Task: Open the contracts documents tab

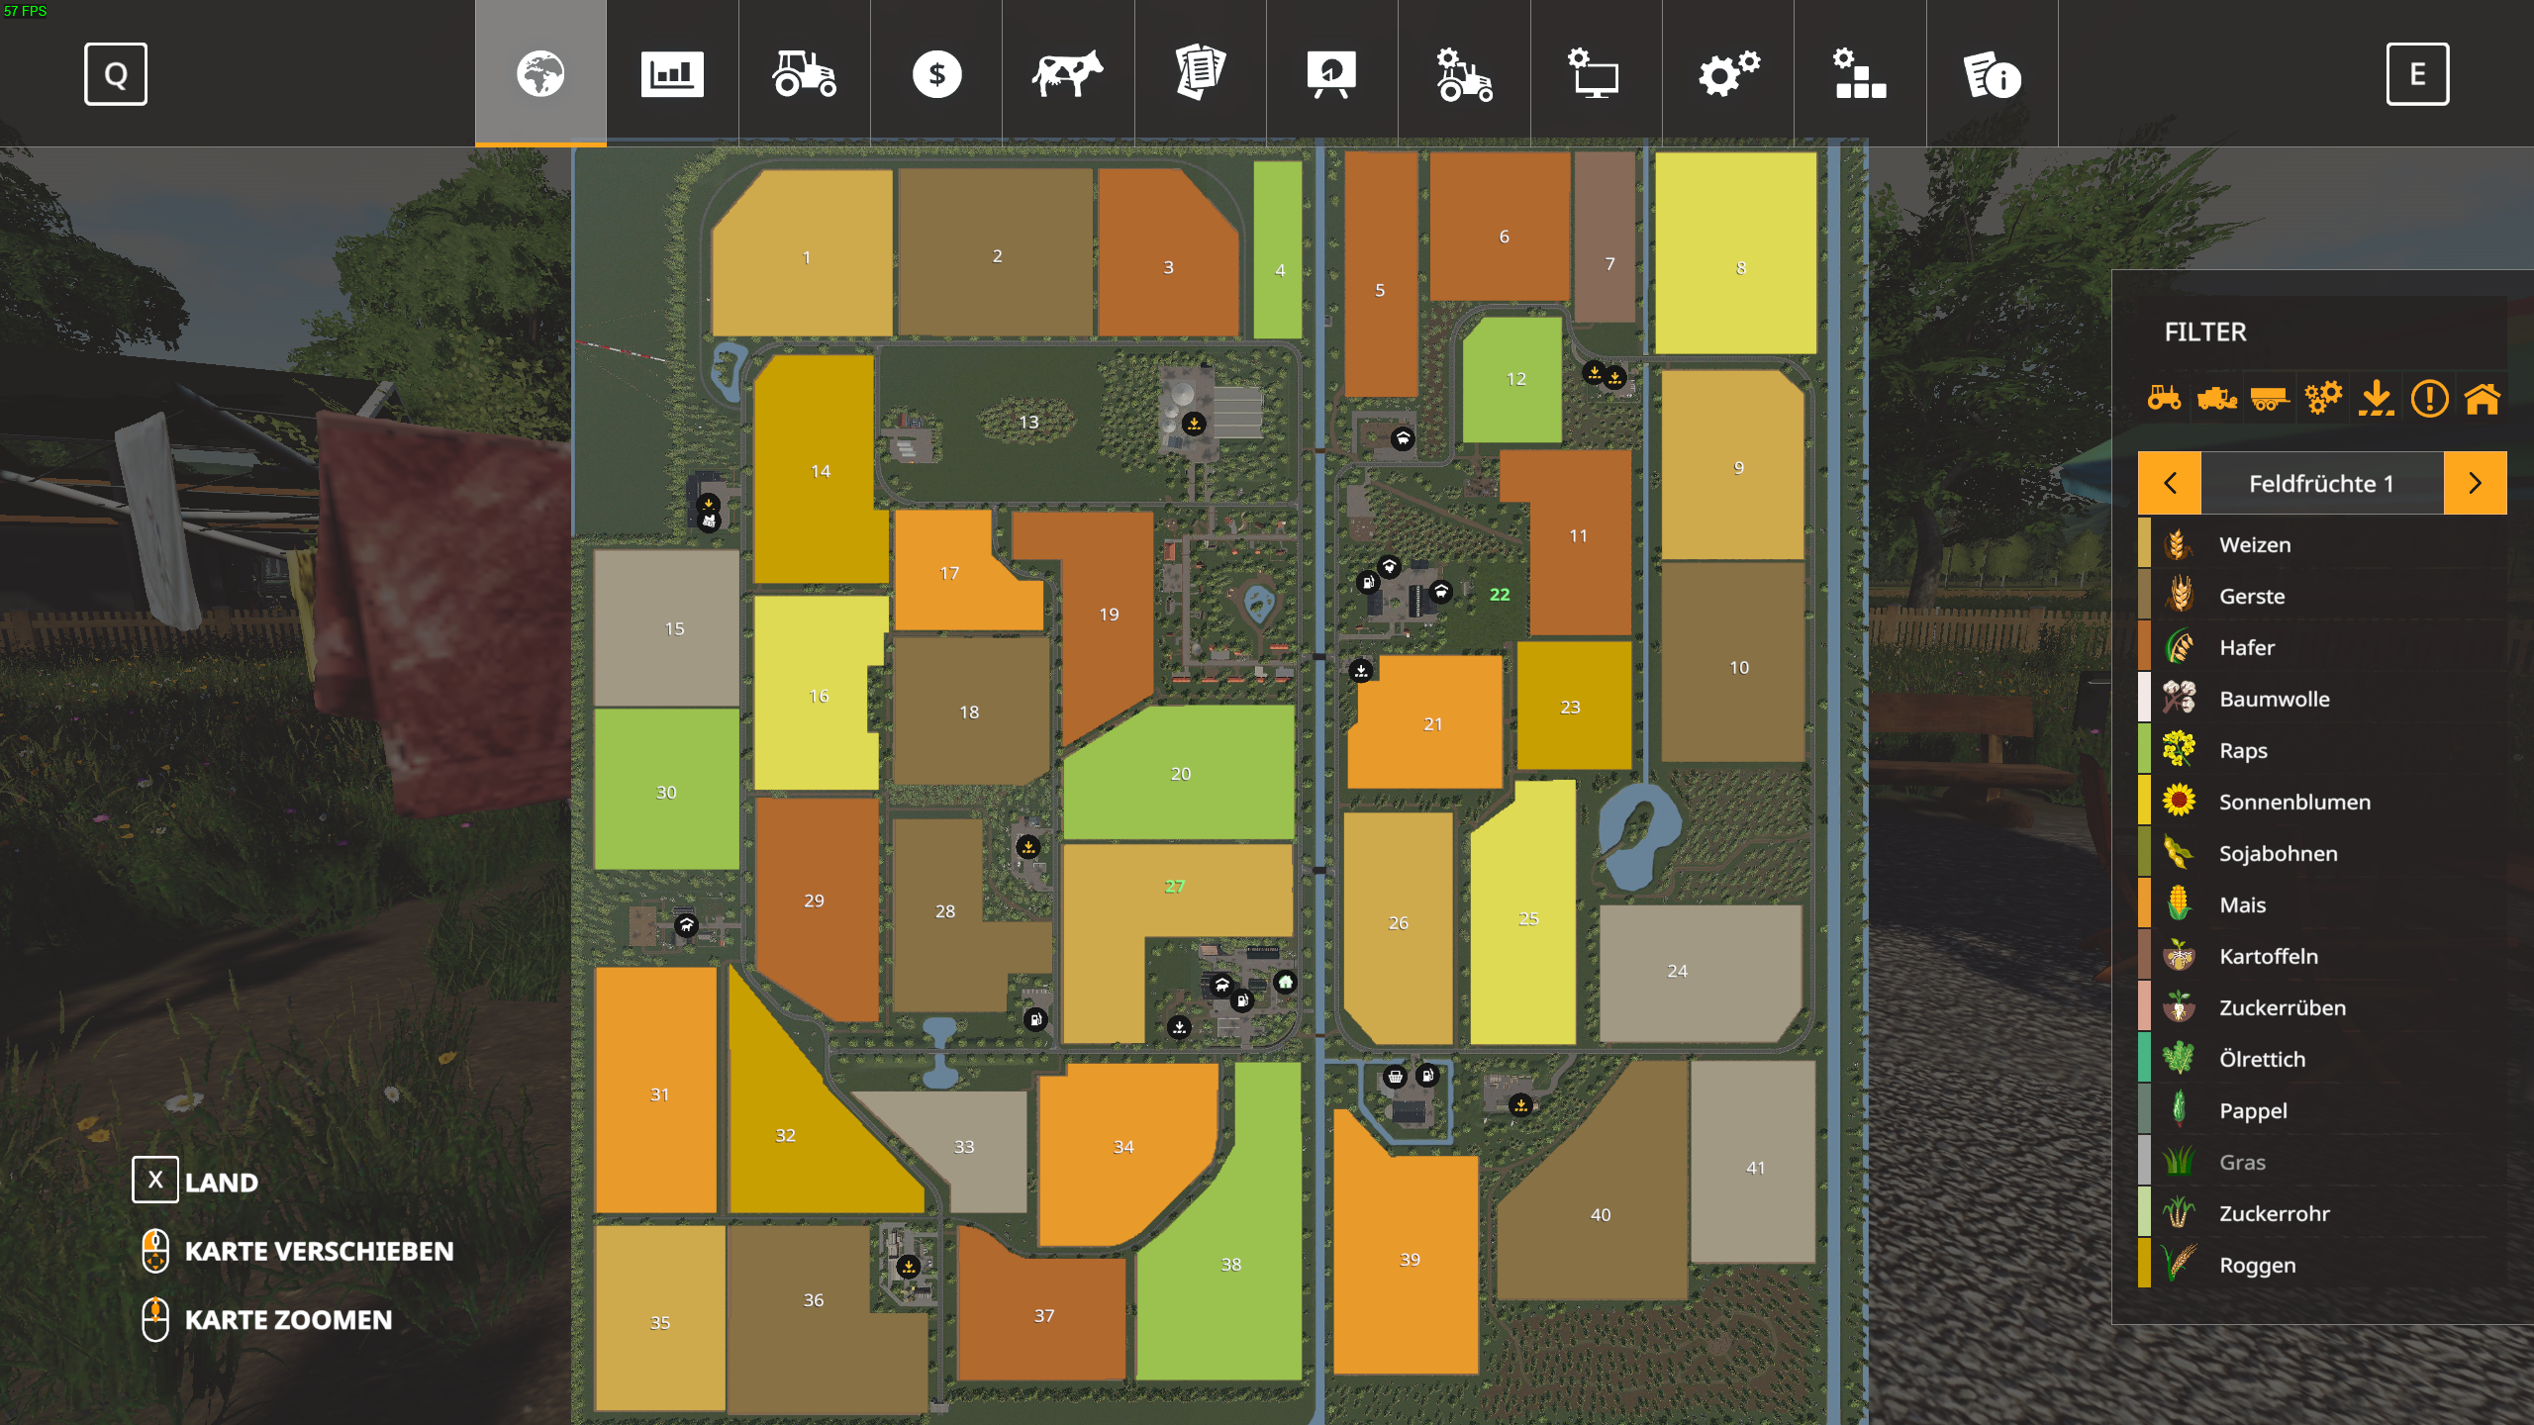Action: tap(1200, 73)
